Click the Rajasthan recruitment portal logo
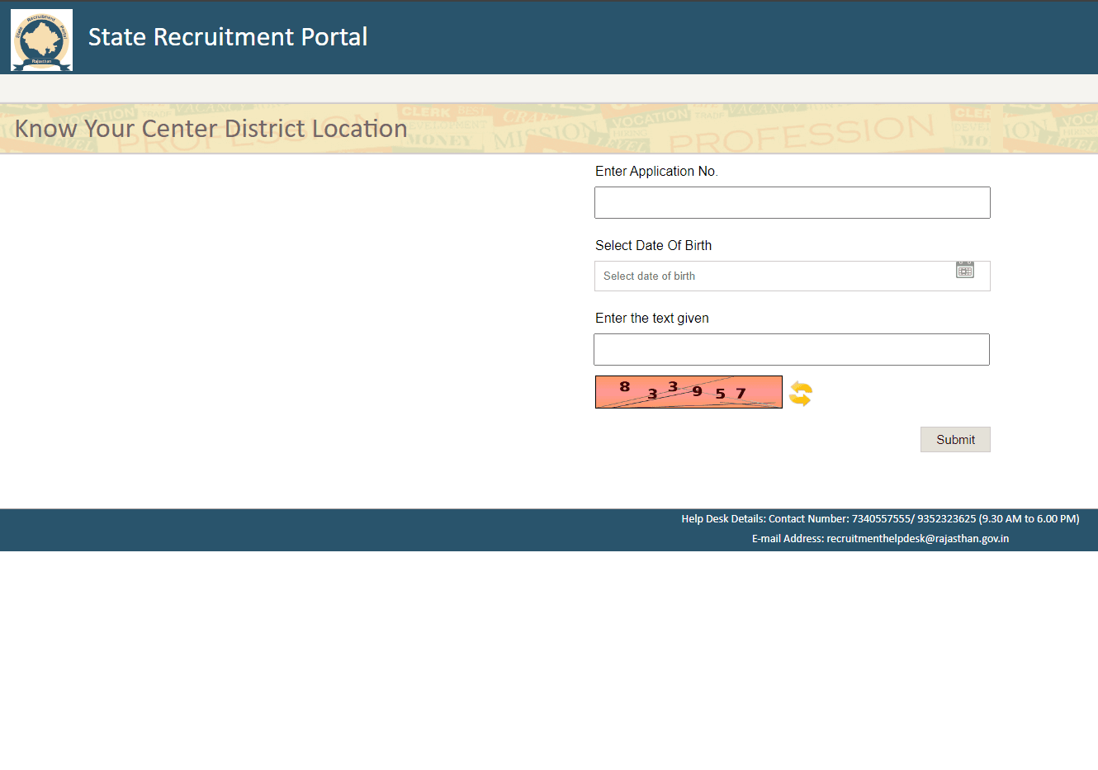Viewport: 1098px width, 770px height. (x=41, y=40)
